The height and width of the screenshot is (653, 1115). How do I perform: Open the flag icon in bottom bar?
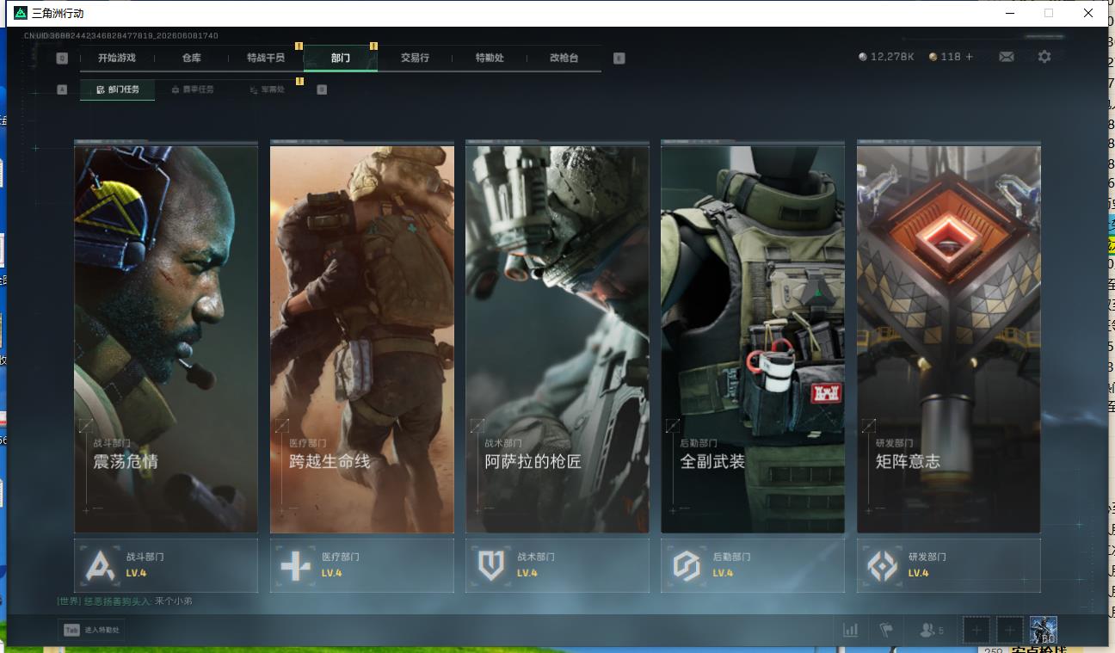(x=886, y=630)
